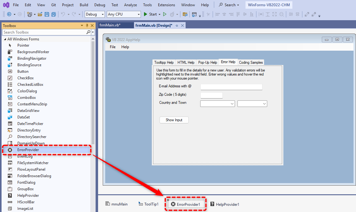Pin the Toolbox panel with auto-hide icon

pyautogui.click(x=87, y=26)
